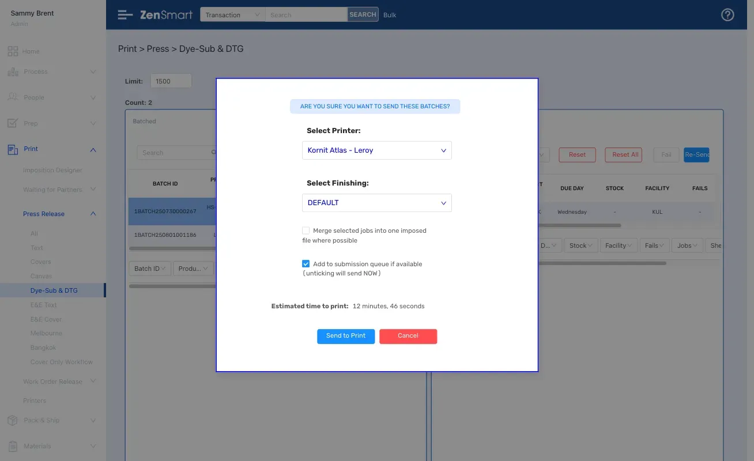The width and height of the screenshot is (754, 461).
Task: Open the Facility filter dropdown
Action: (x=619, y=245)
